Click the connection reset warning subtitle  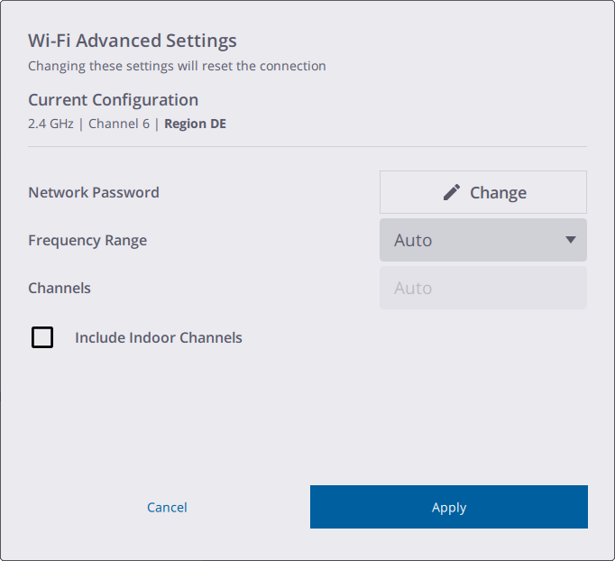[177, 66]
